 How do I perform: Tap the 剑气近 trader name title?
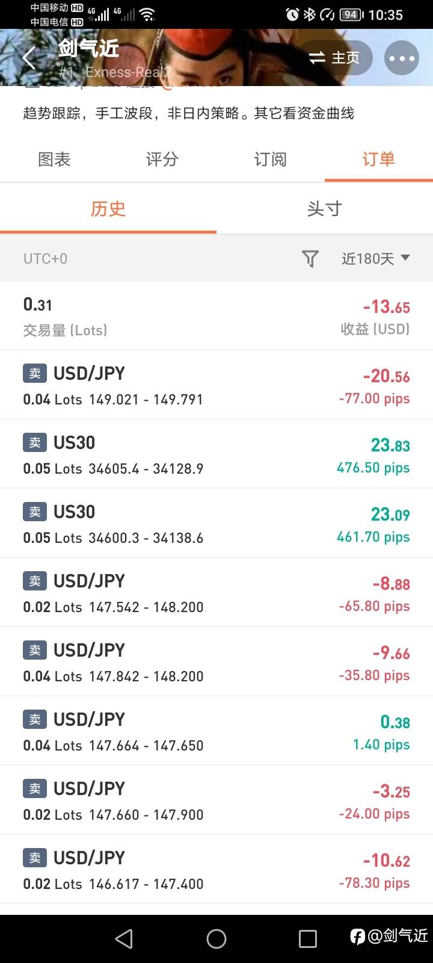click(x=89, y=48)
